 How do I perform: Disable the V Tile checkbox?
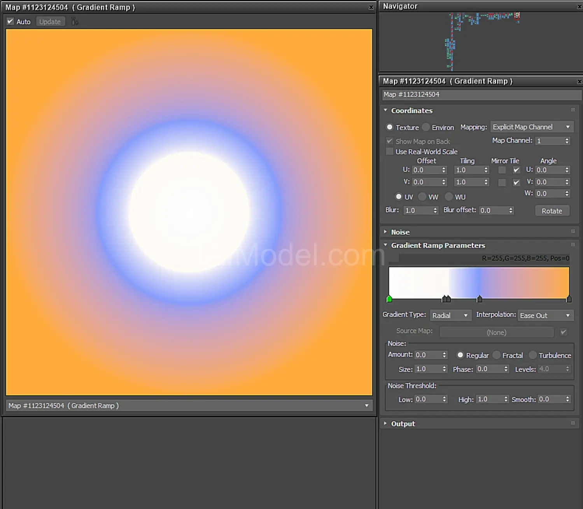click(x=516, y=183)
